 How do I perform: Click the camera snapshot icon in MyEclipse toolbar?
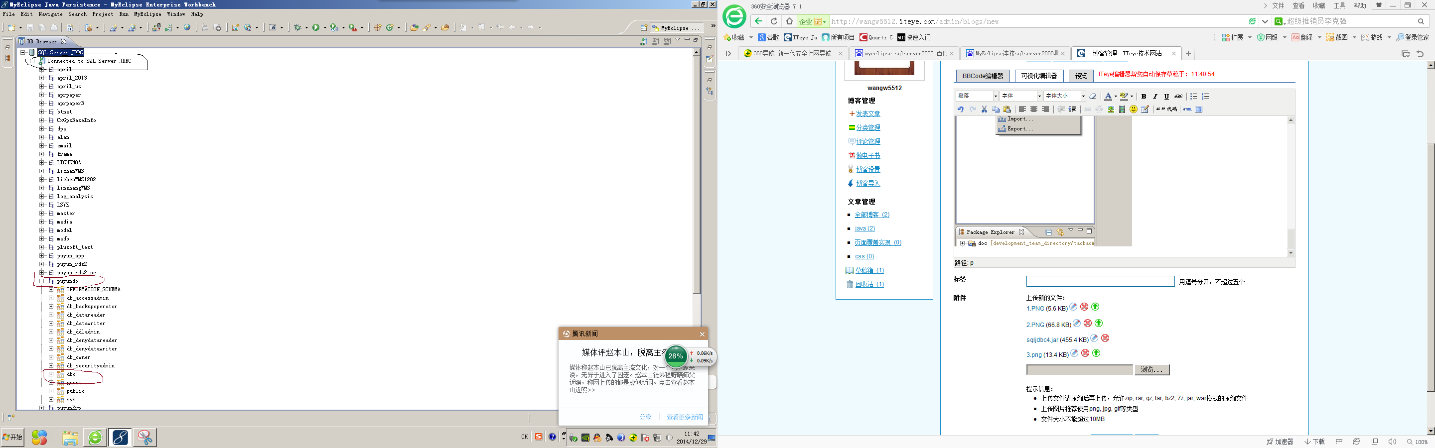tap(273, 27)
